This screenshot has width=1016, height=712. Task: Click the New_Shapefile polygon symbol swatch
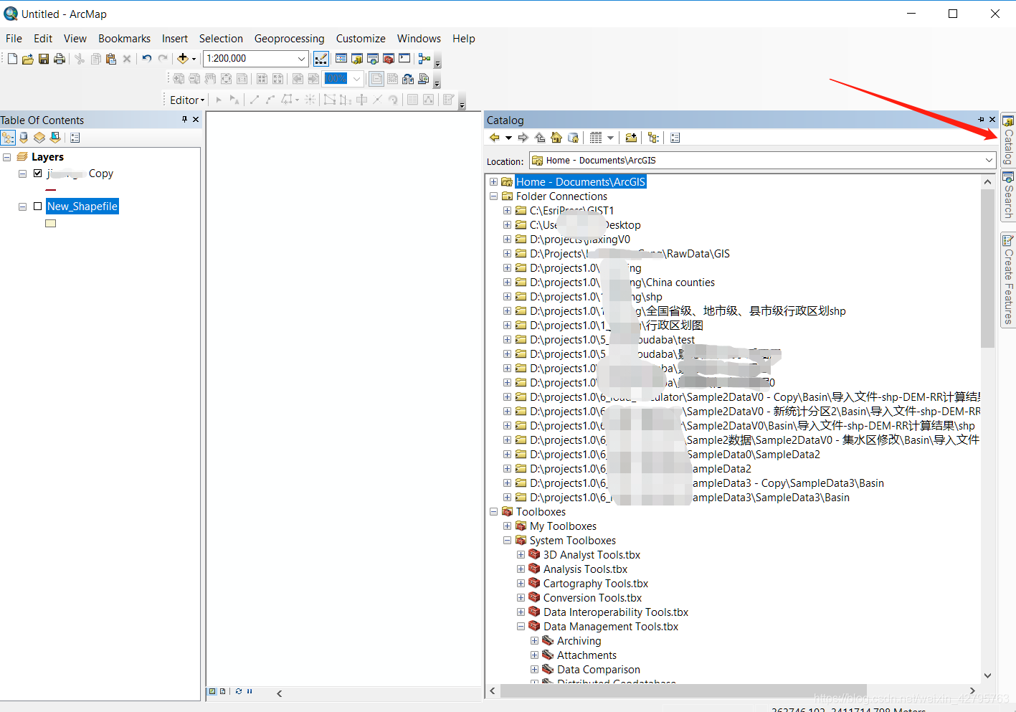pyautogui.click(x=50, y=224)
